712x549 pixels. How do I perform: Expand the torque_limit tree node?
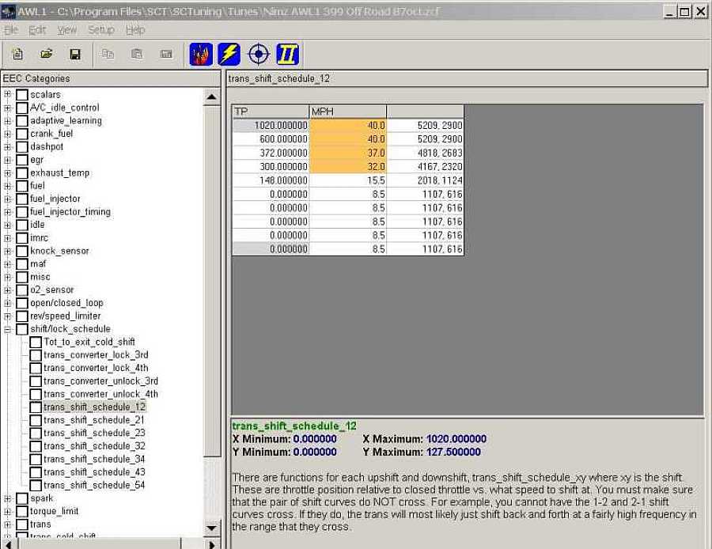pyautogui.click(x=7, y=512)
